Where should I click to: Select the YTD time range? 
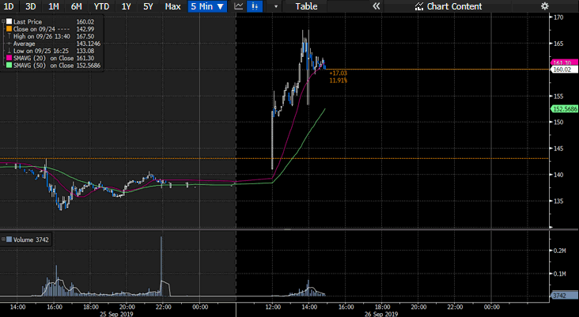pos(101,6)
